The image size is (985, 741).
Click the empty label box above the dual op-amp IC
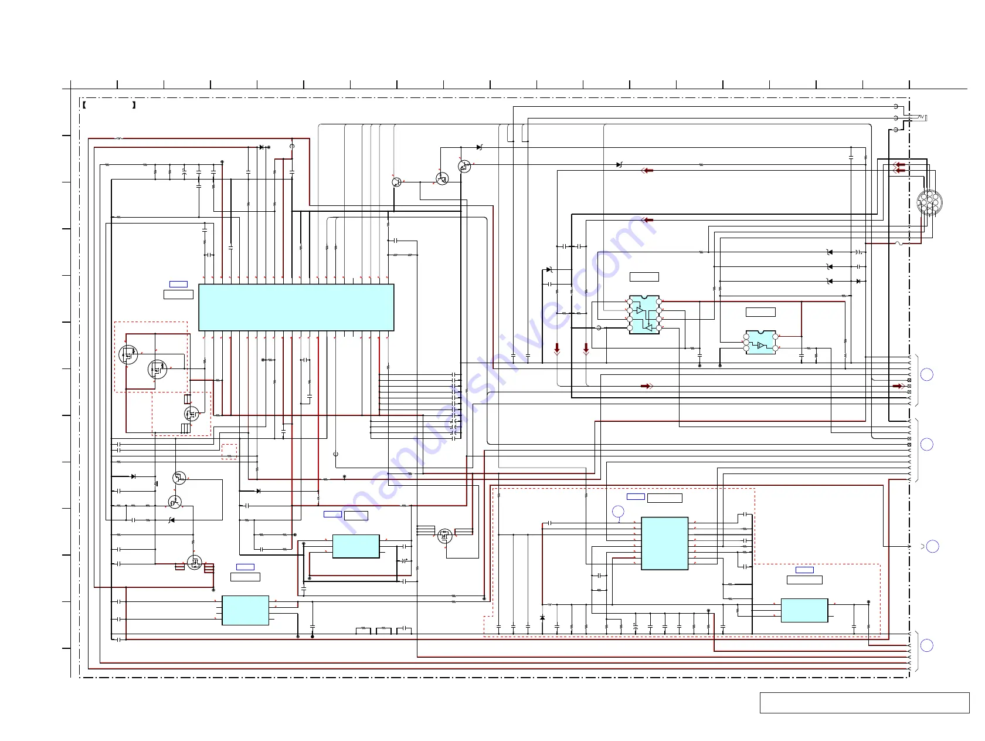(x=644, y=277)
